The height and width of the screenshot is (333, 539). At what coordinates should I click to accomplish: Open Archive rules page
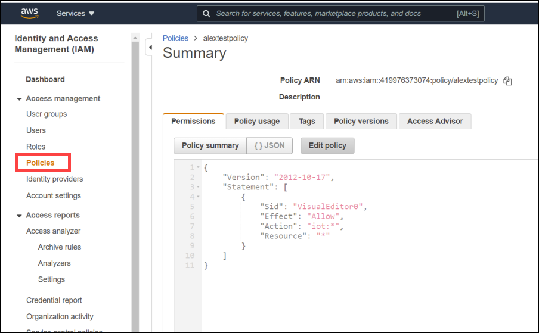[x=59, y=247]
